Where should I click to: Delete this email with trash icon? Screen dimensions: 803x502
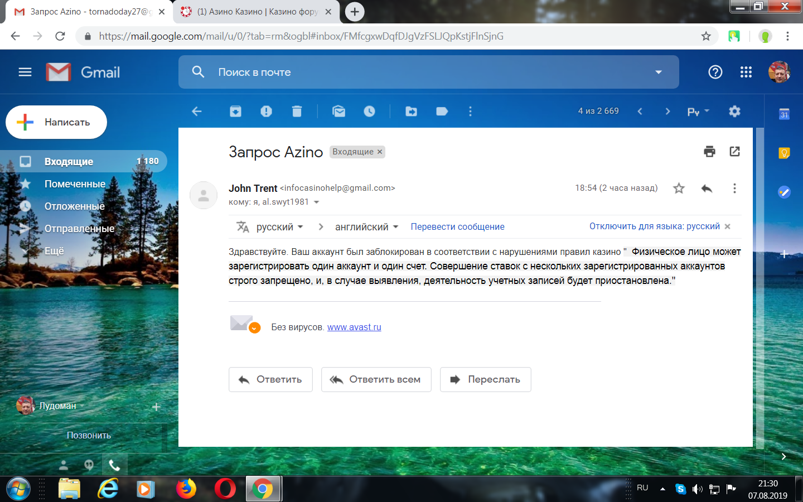pos(297,112)
